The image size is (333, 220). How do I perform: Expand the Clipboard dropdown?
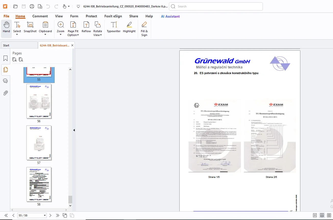45,35
